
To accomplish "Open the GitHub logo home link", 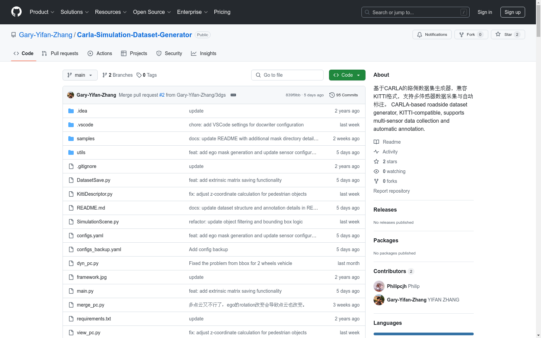I will click(16, 12).
